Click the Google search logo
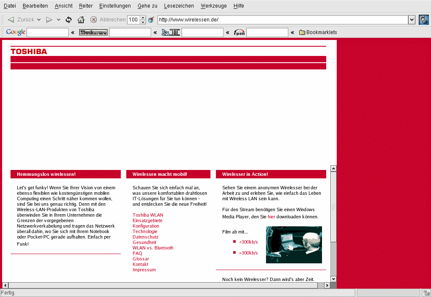This screenshot has width=431, height=297. [x=16, y=32]
